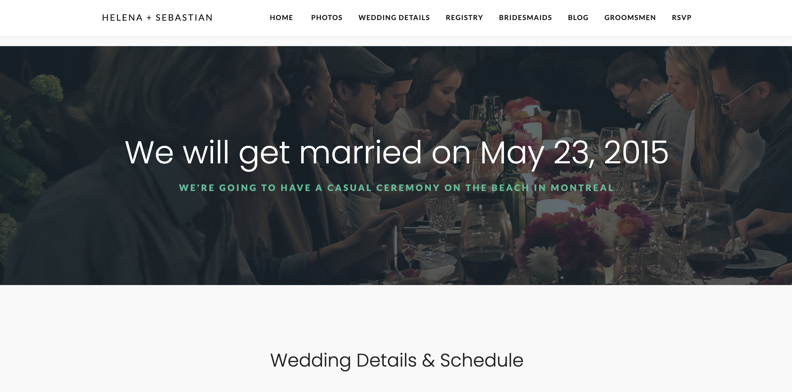Screen dimensions: 792x392
Task: Navigate to the GROOMSMEN page
Action: coord(630,18)
